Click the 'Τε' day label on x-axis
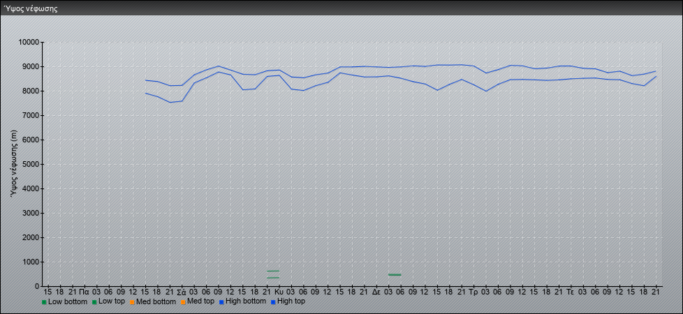683x314 pixels. 571,292
